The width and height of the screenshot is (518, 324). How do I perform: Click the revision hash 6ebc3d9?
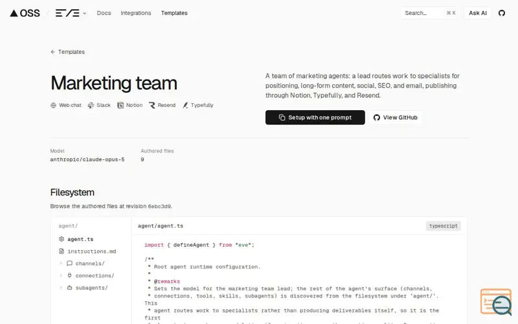[159, 206]
